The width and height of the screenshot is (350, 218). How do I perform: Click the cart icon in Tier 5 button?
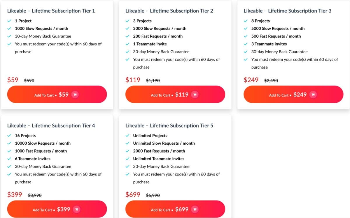tap(195, 209)
